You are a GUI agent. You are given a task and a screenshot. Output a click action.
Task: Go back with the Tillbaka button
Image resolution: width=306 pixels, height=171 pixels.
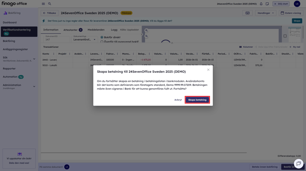[50, 13]
